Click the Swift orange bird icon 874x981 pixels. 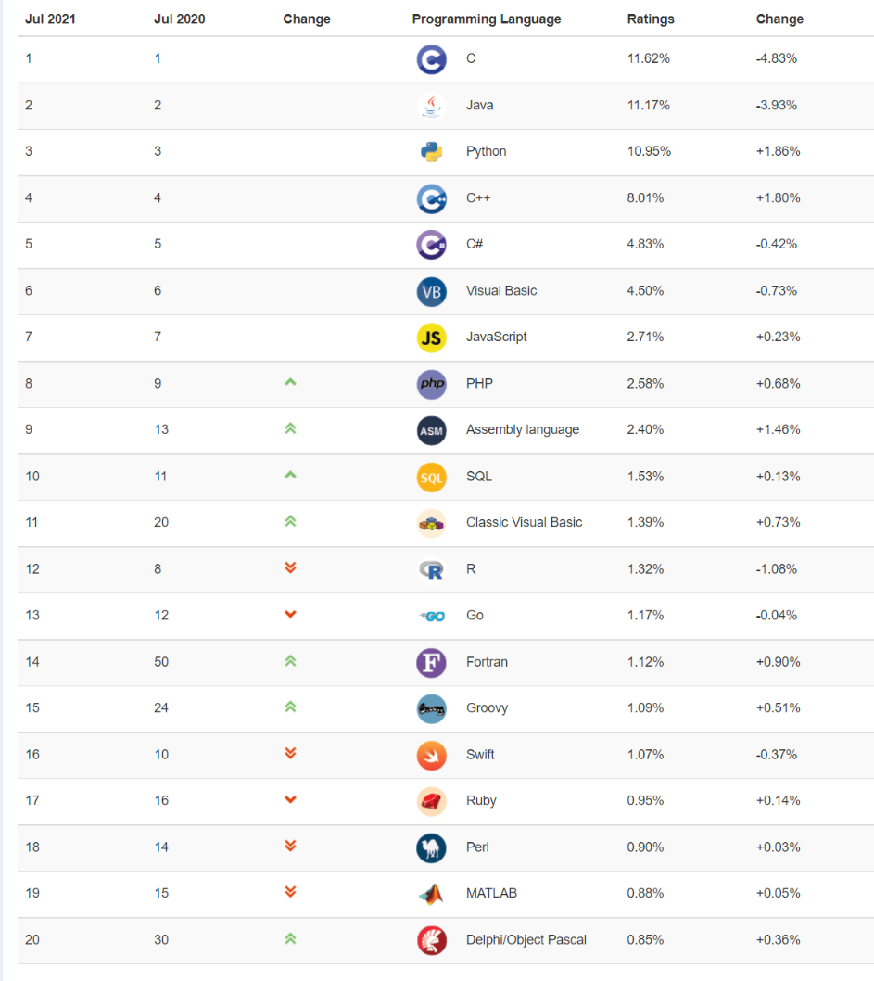pos(431,755)
